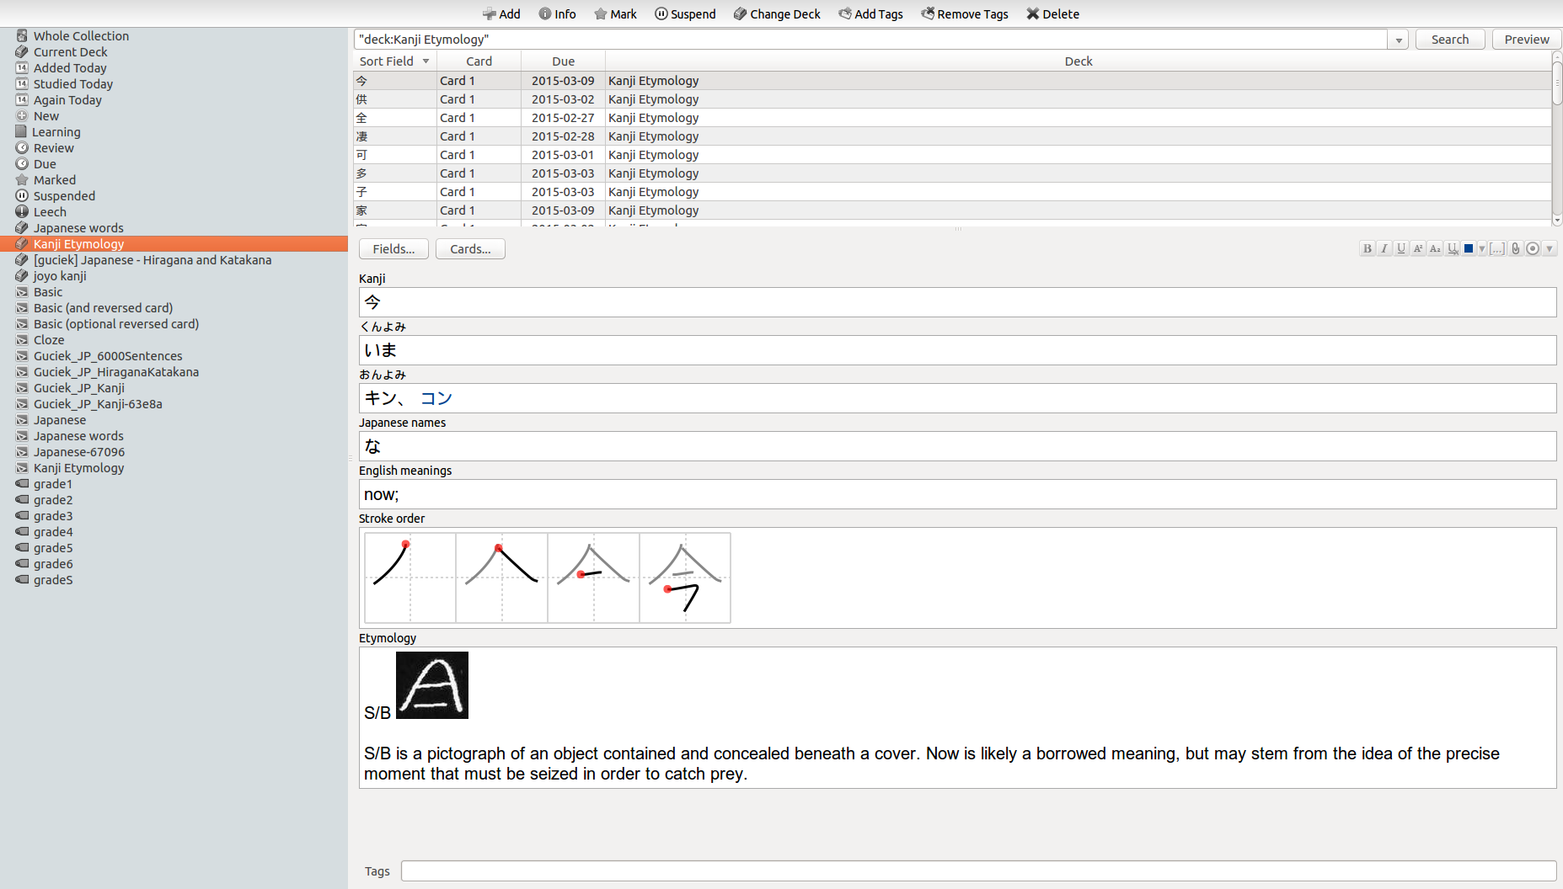Select the row for kanji 家
The image size is (1563, 889).
point(952,210)
